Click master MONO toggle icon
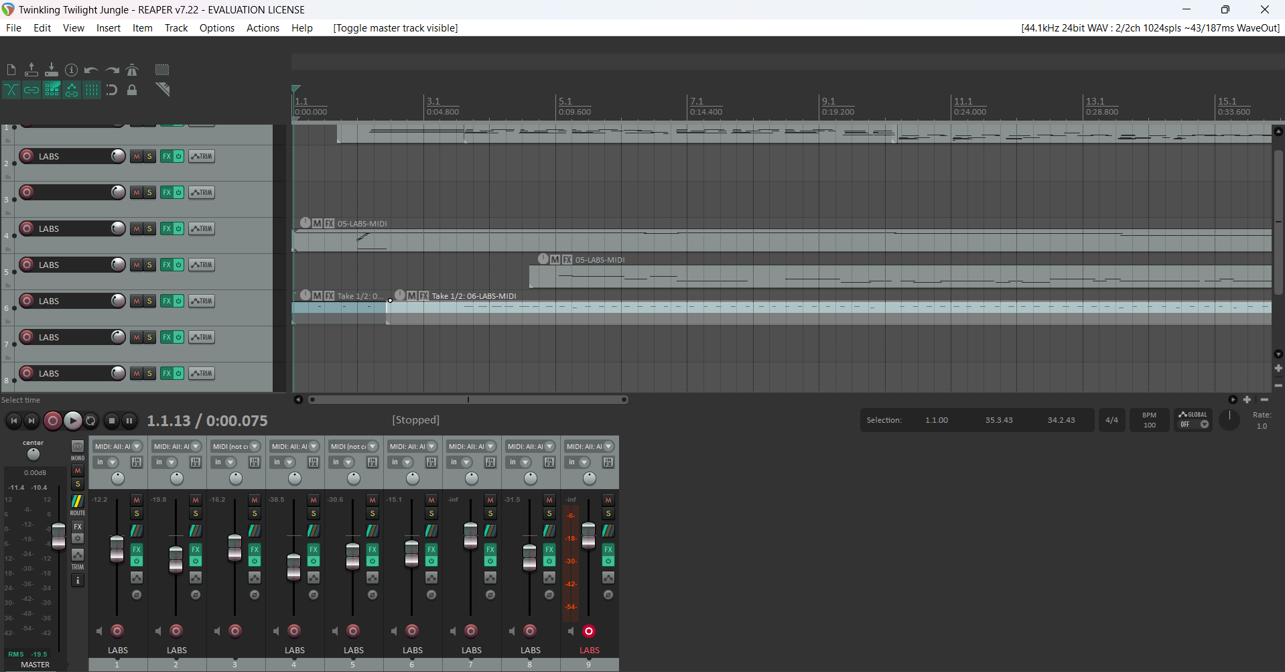This screenshot has height=672, width=1285. 78,446
